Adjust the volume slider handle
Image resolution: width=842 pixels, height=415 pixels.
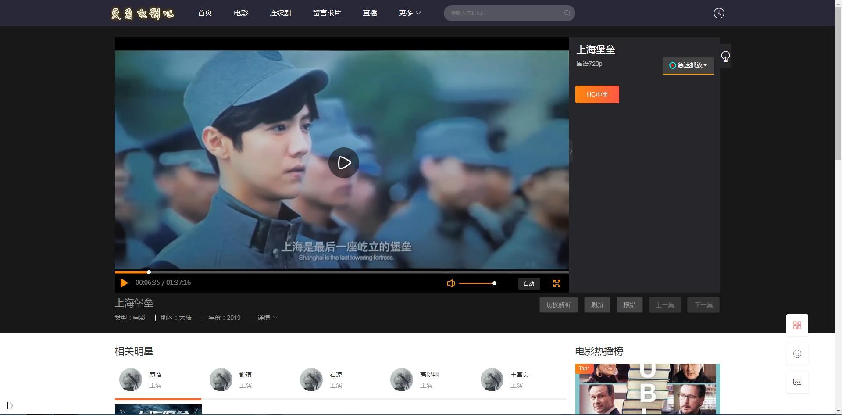pyautogui.click(x=494, y=283)
